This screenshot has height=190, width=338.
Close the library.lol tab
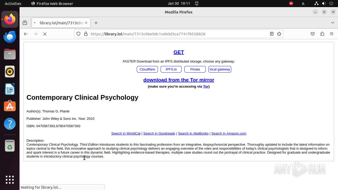(86, 23)
